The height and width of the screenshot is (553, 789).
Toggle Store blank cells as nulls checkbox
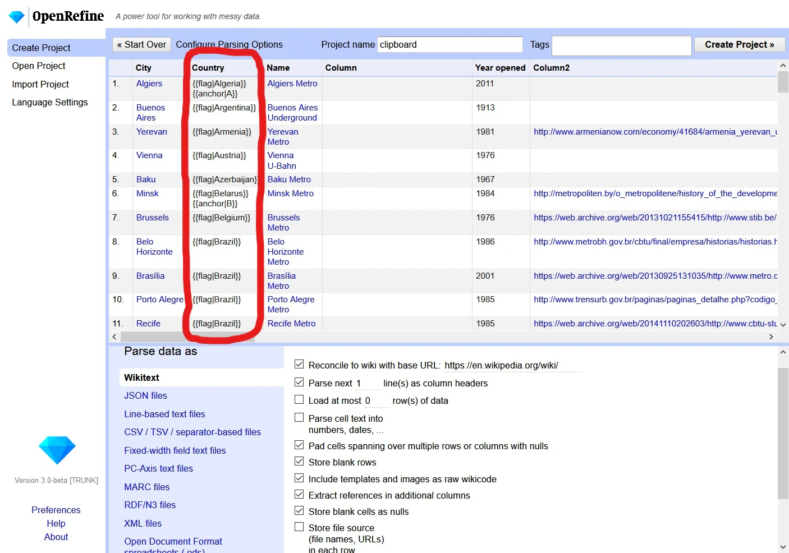click(299, 511)
